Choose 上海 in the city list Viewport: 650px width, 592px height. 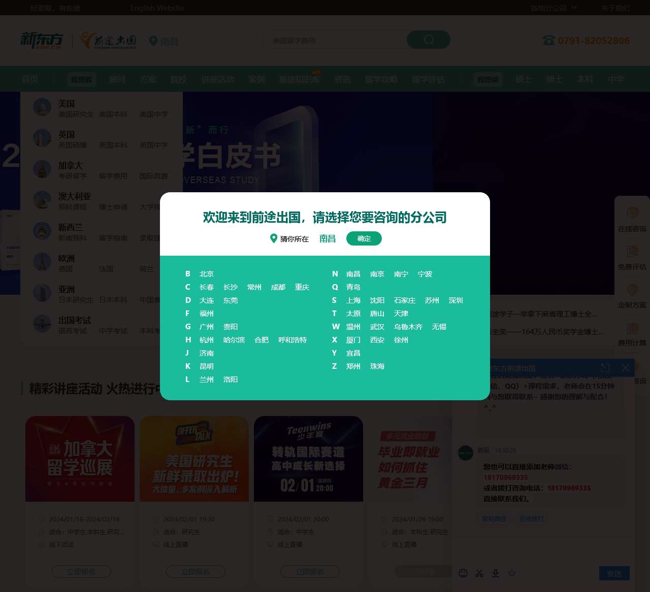point(353,300)
